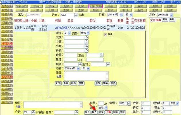This screenshot has width=181, height=115.
Task: Switch to the 外包(太鑫) tab
Action: tap(96, 5)
